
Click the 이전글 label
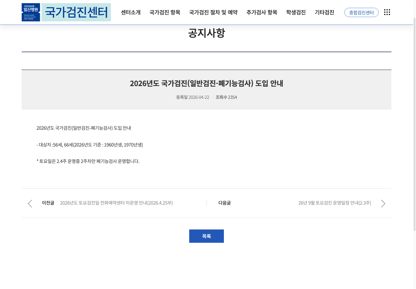(48, 203)
